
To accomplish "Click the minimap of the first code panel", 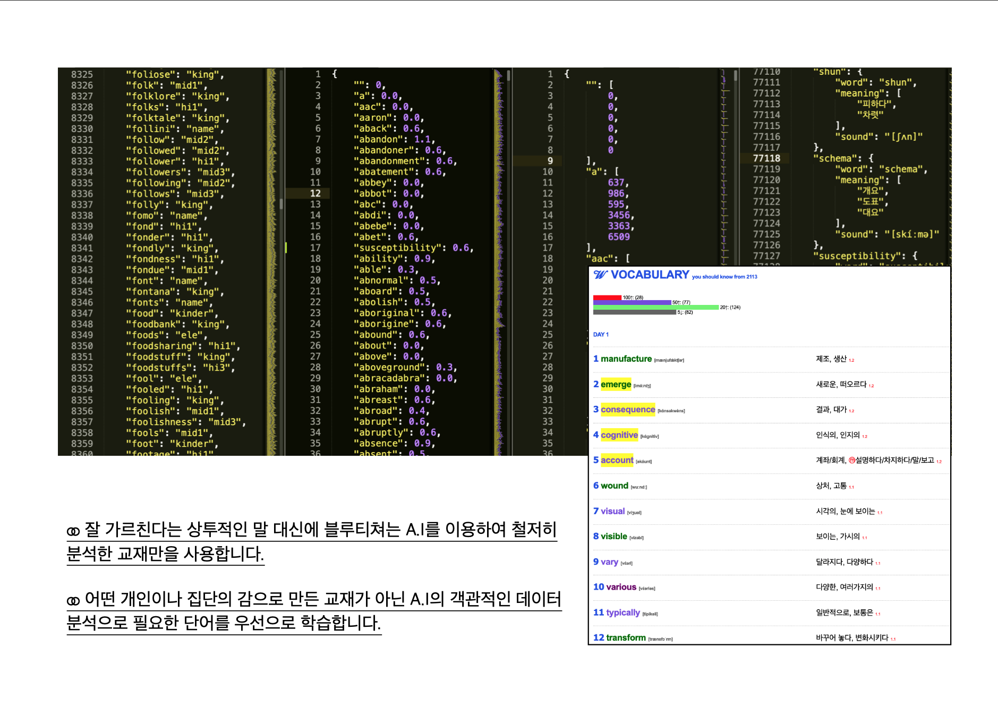I will (272, 260).
